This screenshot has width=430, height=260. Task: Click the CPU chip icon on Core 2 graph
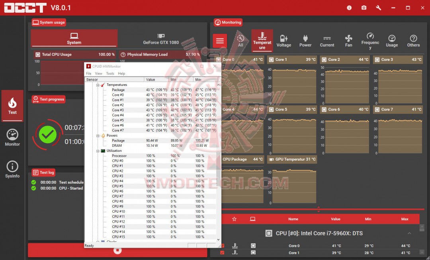tap(324, 59)
